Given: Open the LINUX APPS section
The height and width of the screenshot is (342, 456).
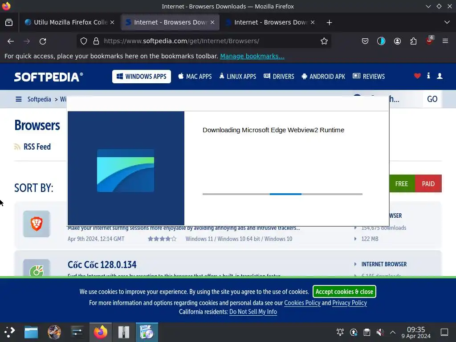Looking at the screenshot, I should tap(238, 77).
